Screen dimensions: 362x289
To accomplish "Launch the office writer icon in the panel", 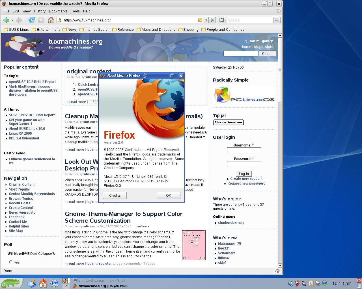I will [32, 283].
